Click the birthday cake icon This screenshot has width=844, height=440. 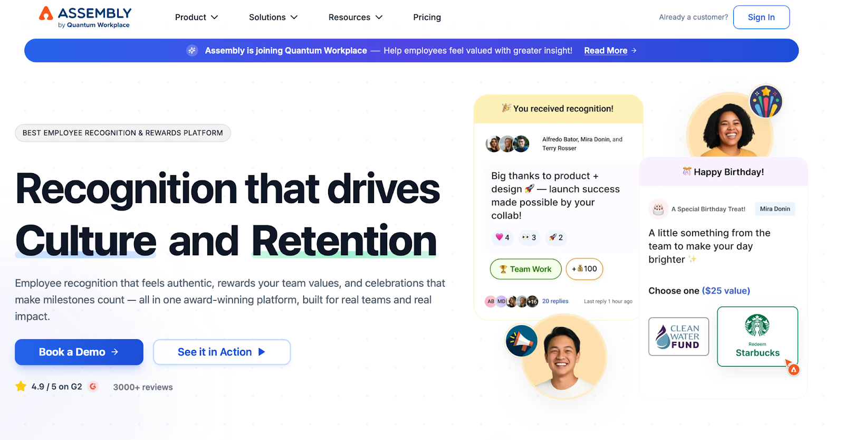click(658, 209)
